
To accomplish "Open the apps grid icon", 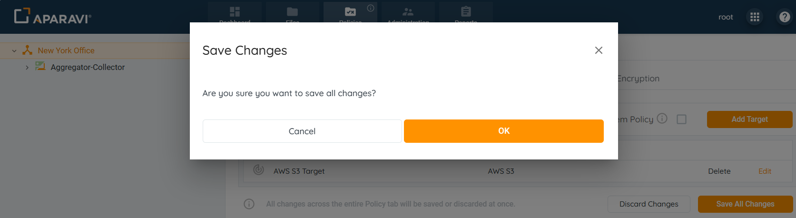I will click(x=755, y=17).
